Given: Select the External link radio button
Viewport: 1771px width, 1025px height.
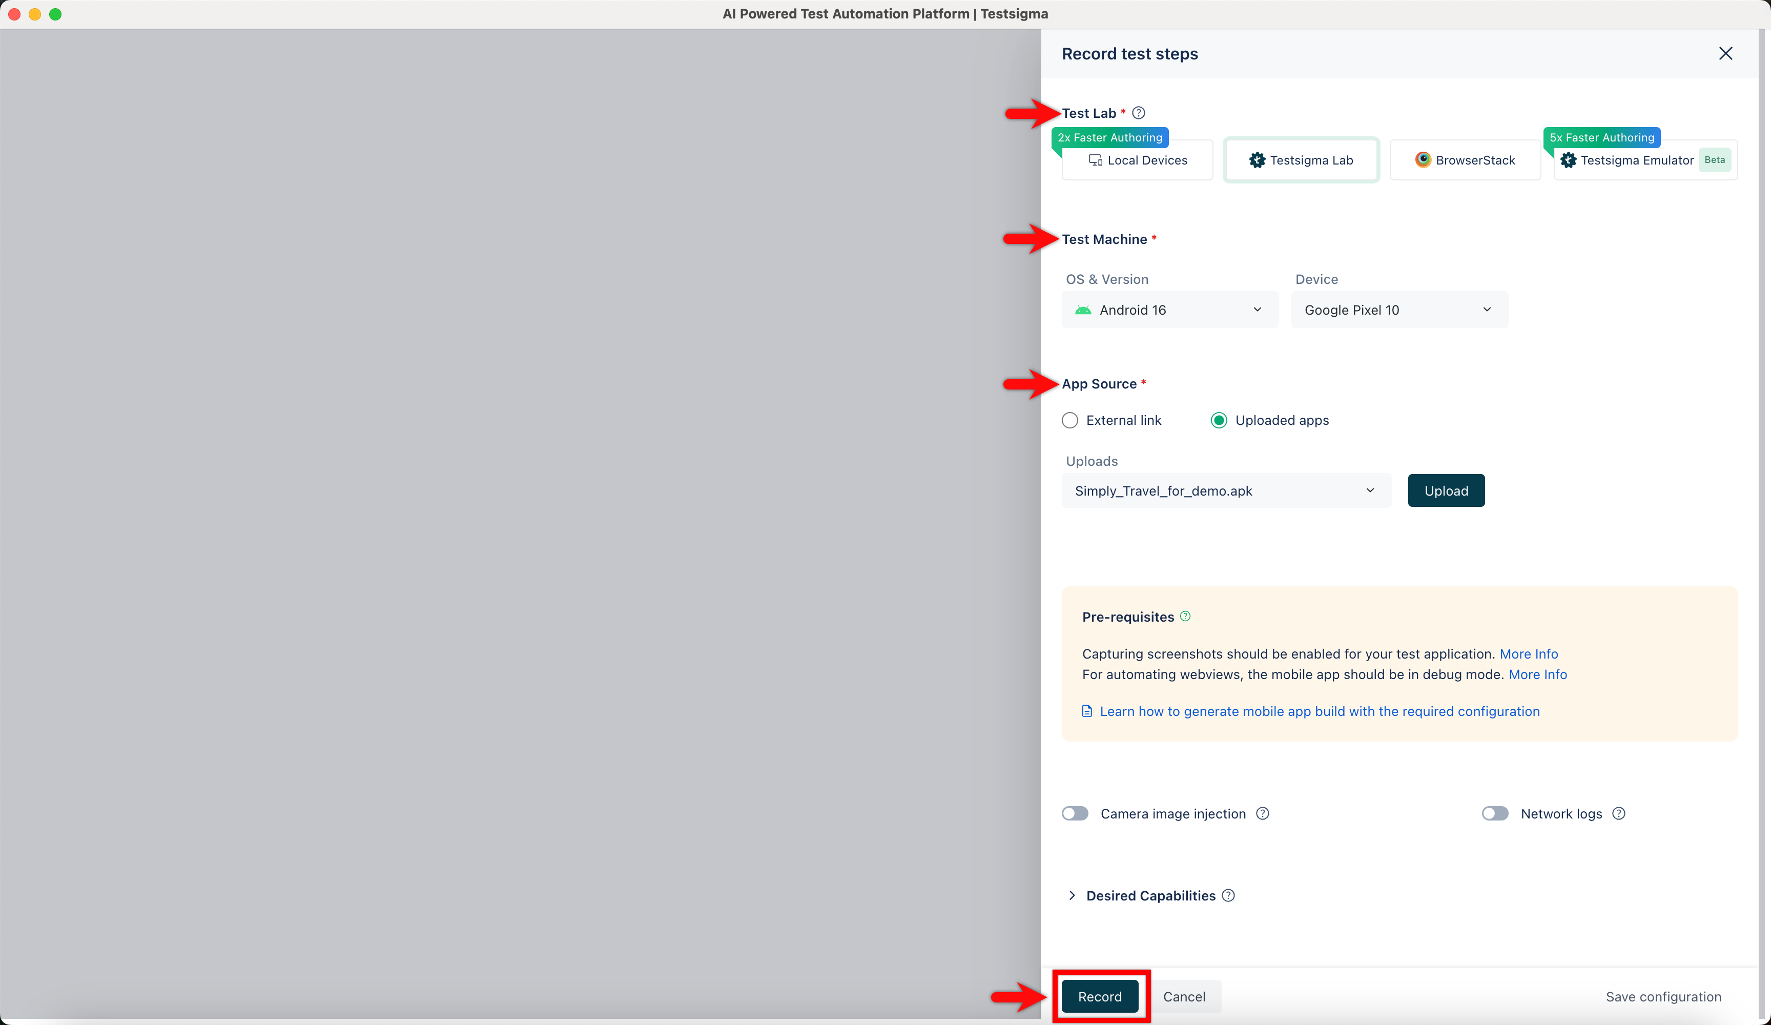Looking at the screenshot, I should pyautogui.click(x=1069, y=420).
